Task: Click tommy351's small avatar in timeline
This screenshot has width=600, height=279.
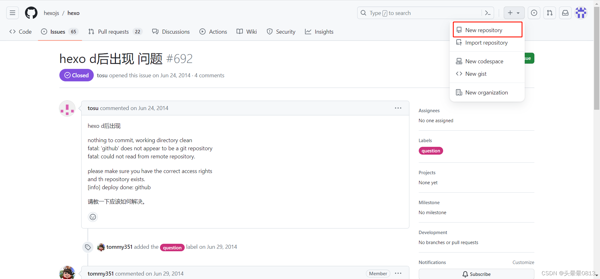Action: [x=101, y=247]
